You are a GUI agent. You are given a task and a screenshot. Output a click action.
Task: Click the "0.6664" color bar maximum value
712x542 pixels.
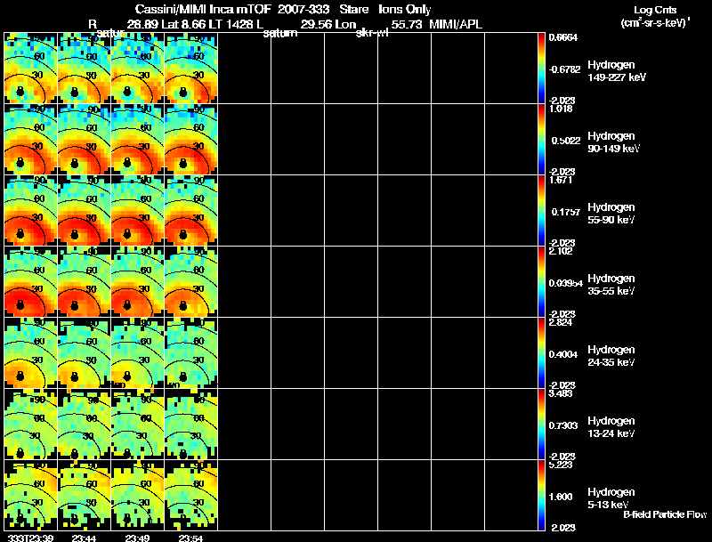pyautogui.click(x=563, y=37)
